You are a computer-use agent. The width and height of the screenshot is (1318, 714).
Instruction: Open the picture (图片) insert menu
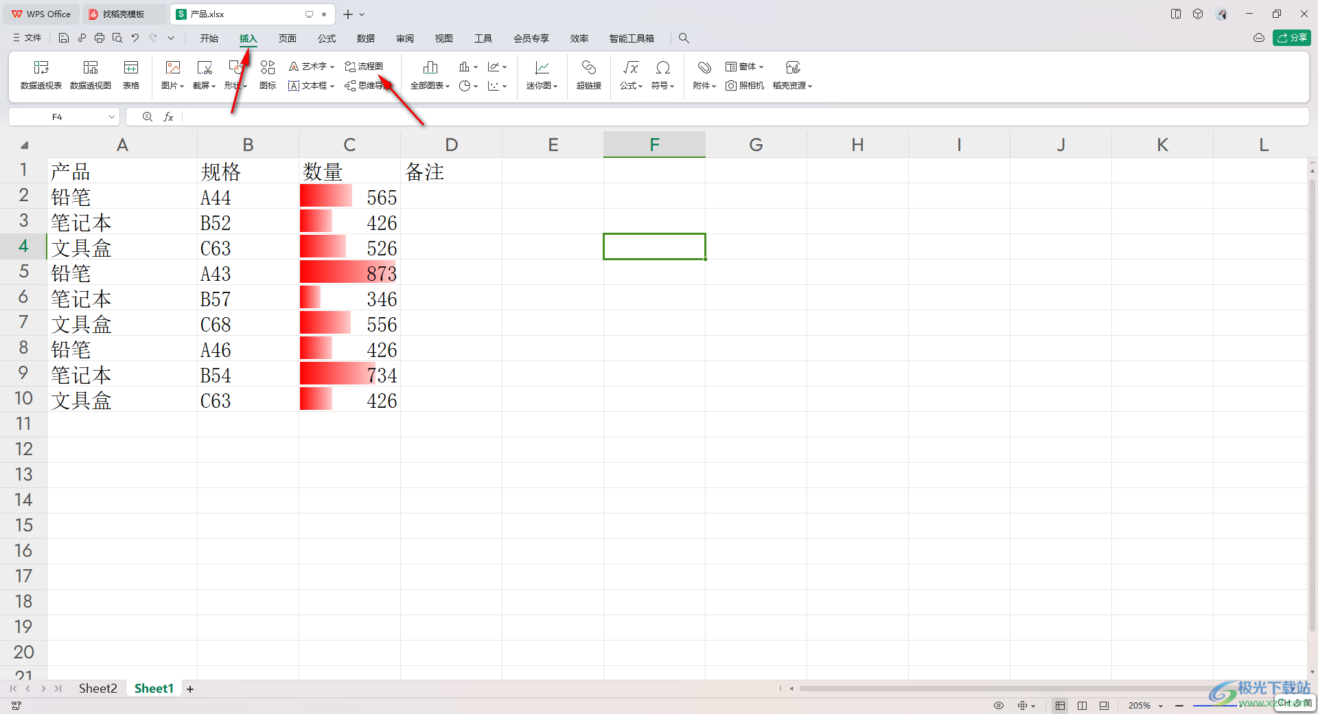click(x=173, y=75)
